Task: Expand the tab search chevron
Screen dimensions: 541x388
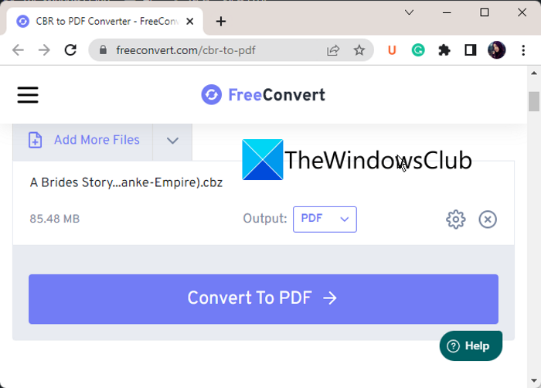Action: tap(409, 13)
